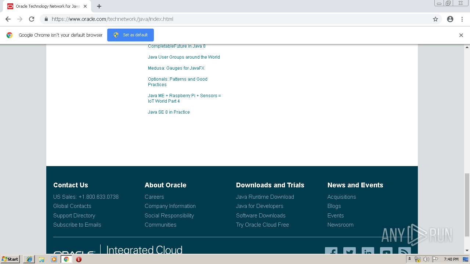Click the scrollbar down arrow
This screenshot has width=470, height=264.
point(467,250)
